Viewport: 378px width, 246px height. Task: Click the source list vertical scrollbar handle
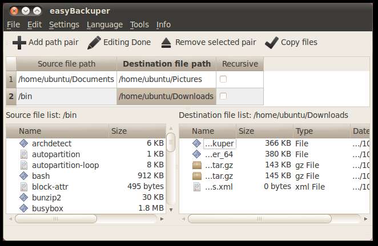coord(171,142)
